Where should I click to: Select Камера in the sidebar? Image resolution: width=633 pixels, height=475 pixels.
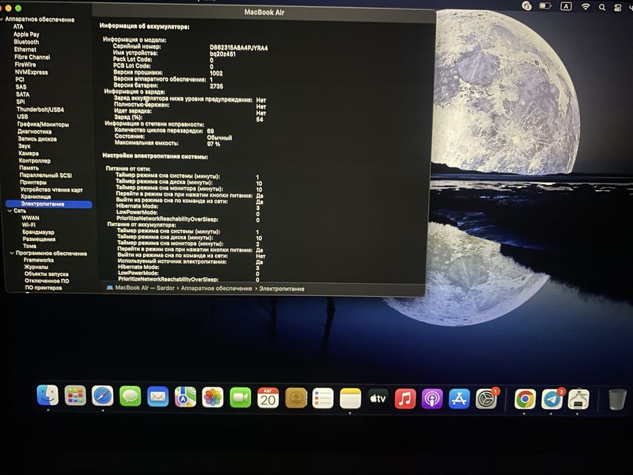tap(28, 153)
